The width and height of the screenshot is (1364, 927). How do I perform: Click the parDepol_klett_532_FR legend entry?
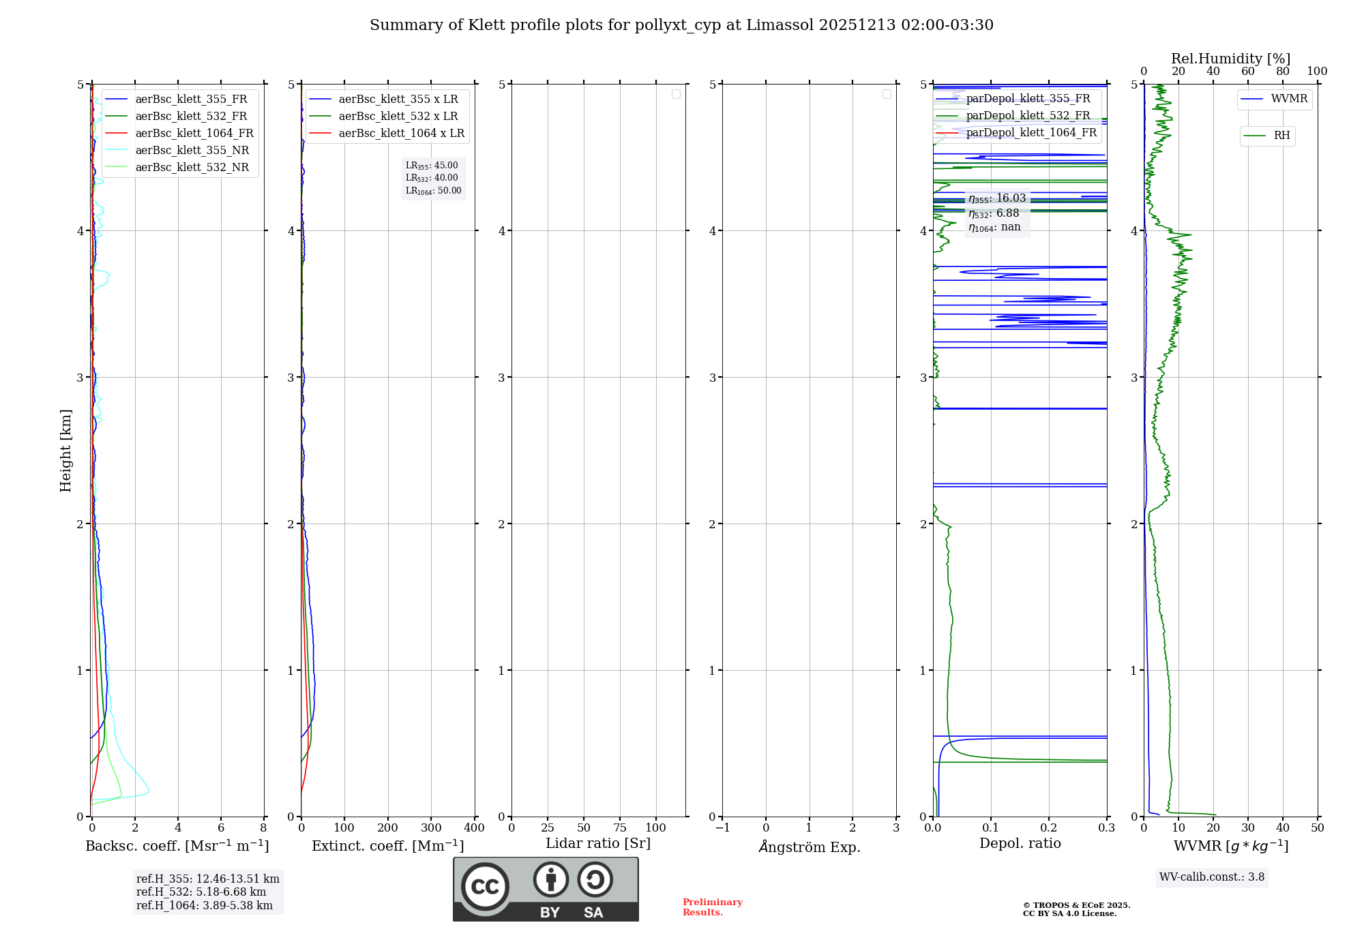pos(1028,116)
